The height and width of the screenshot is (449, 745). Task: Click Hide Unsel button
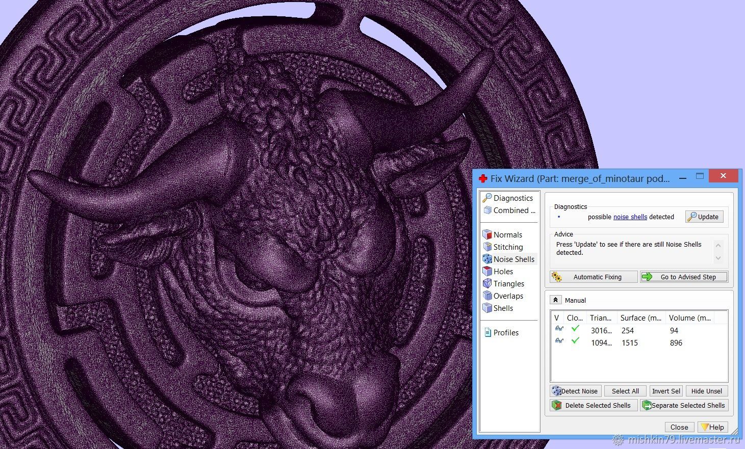tap(707, 391)
